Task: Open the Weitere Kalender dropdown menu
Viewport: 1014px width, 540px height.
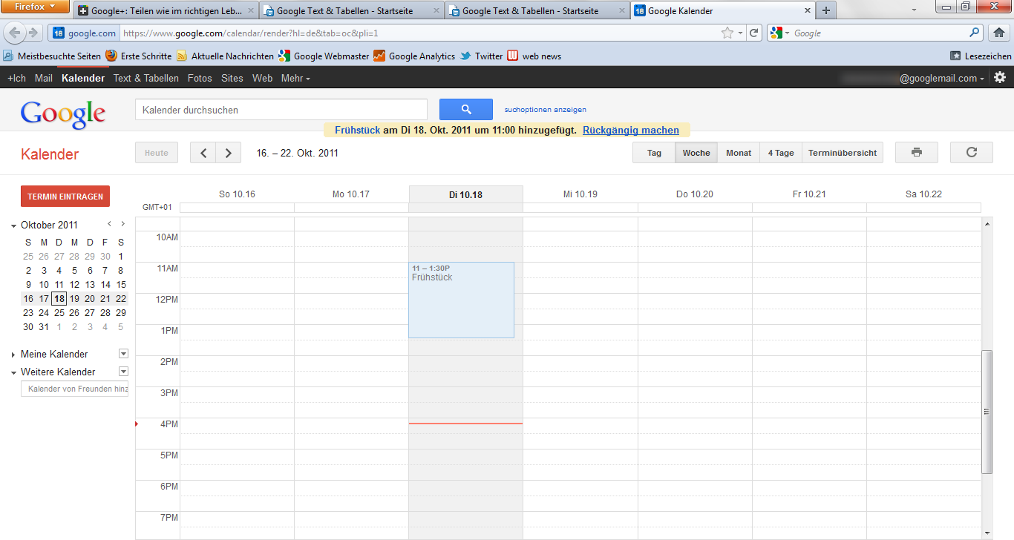Action: (123, 372)
